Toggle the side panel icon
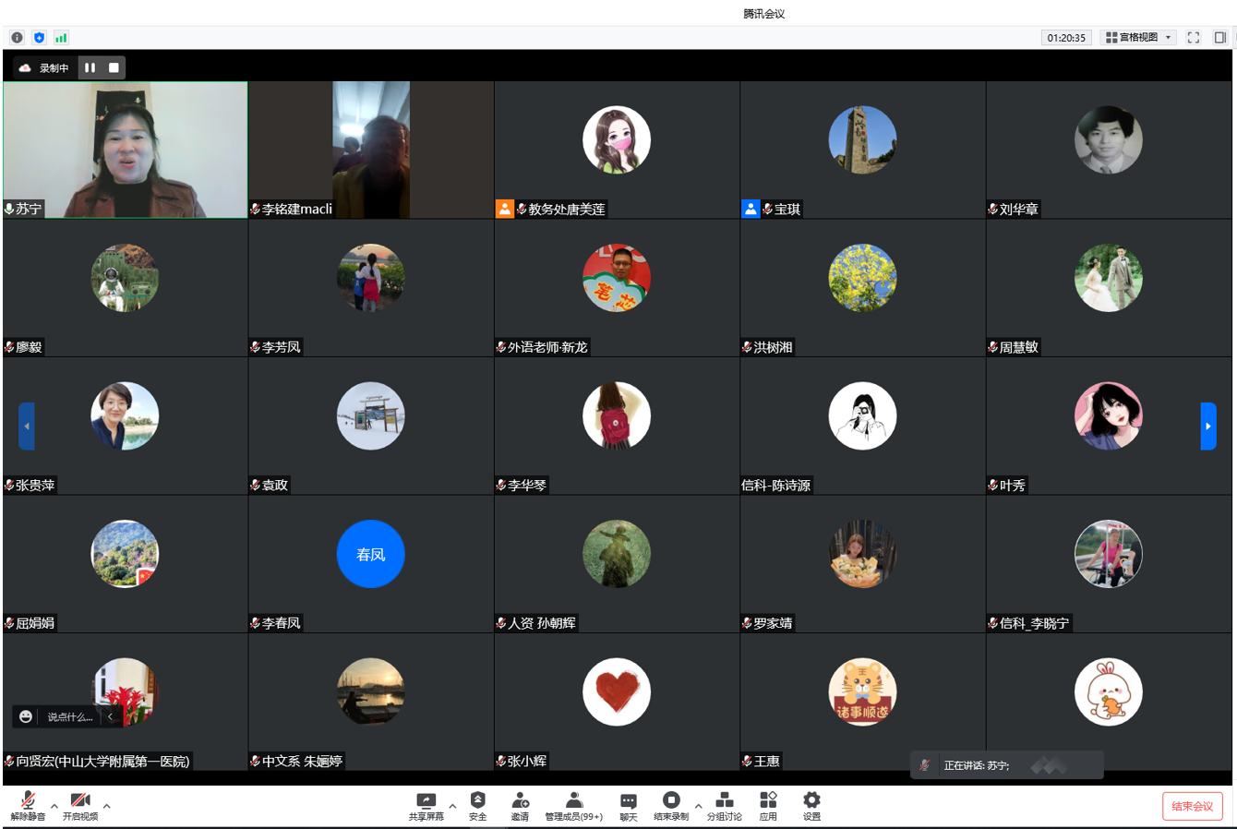The width and height of the screenshot is (1237, 829). click(x=1219, y=38)
